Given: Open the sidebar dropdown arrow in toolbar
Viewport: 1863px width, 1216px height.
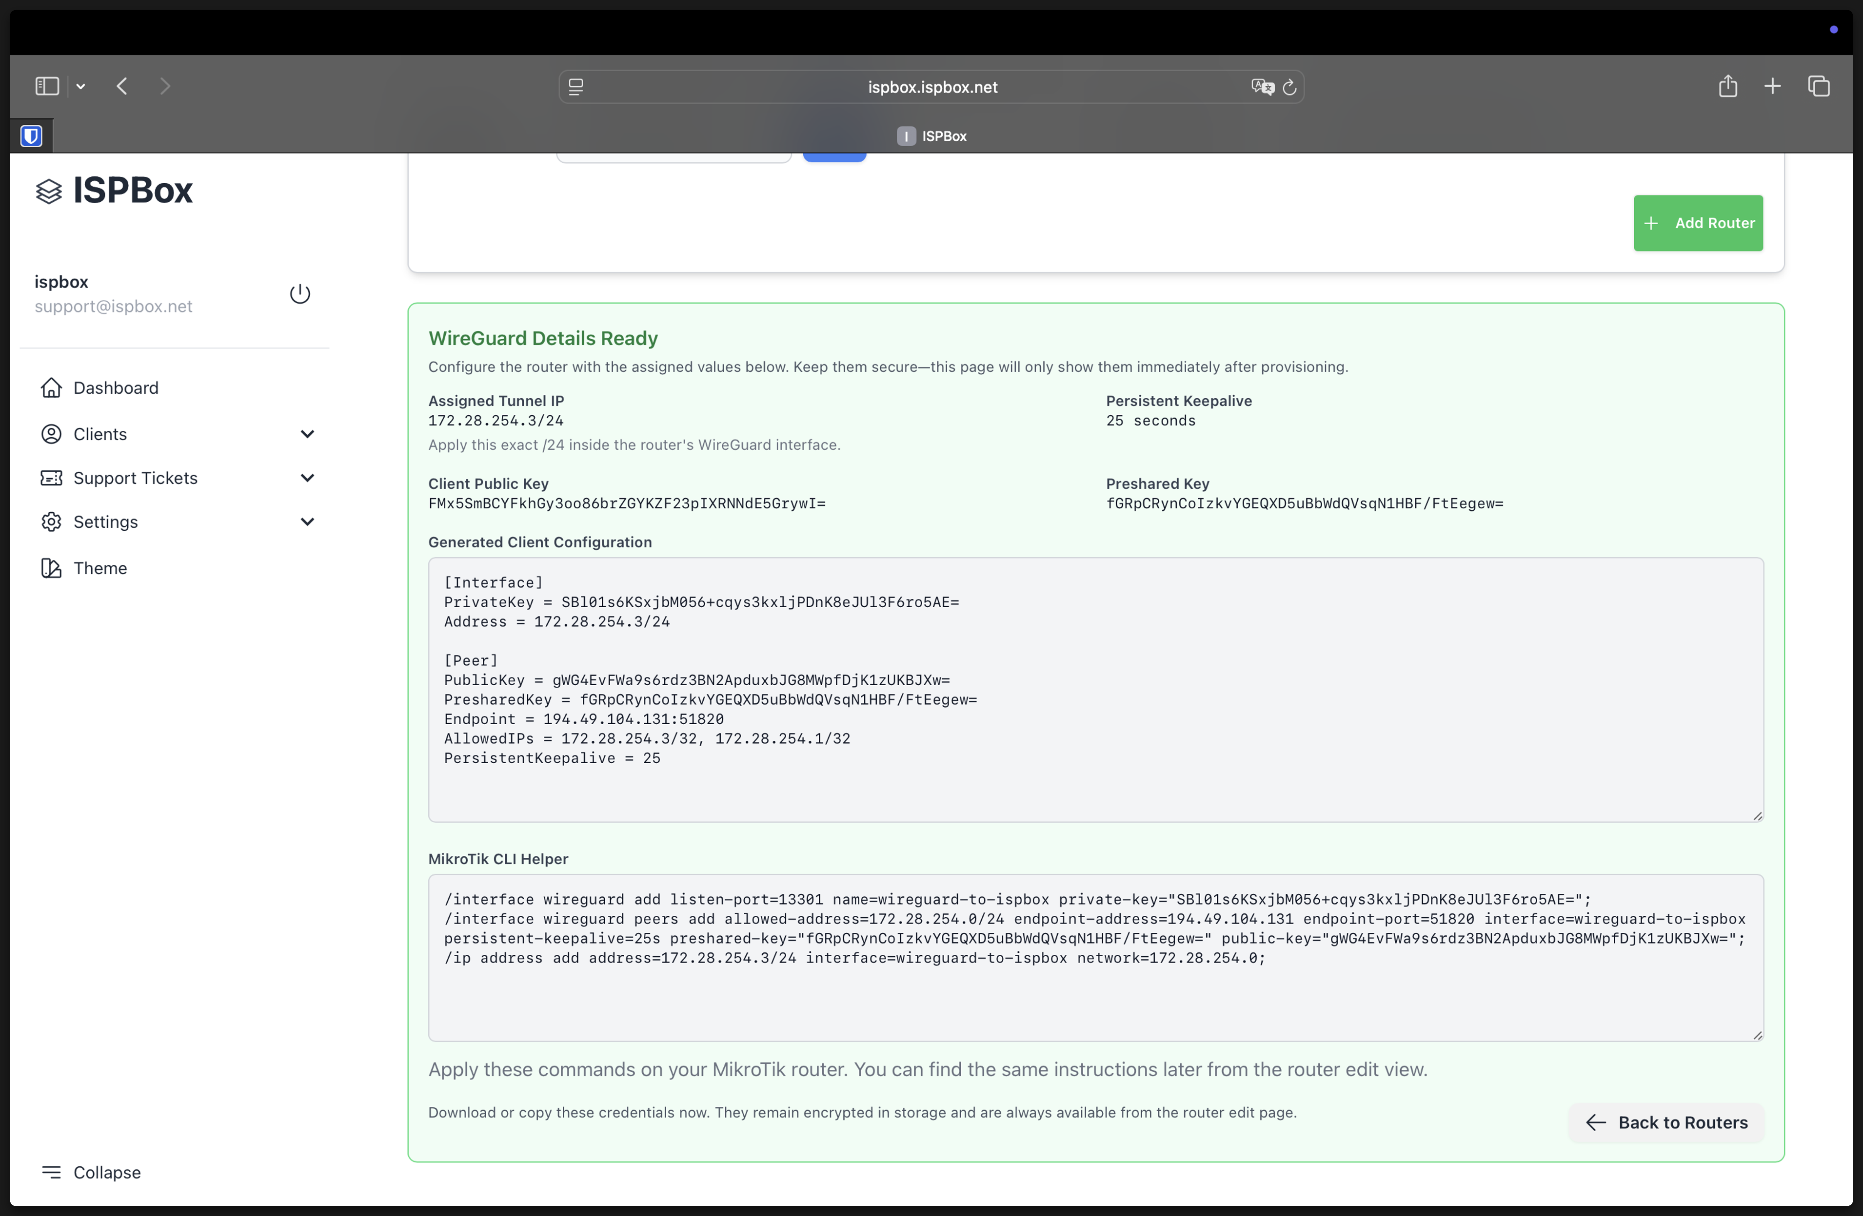Looking at the screenshot, I should tap(80, 87).
